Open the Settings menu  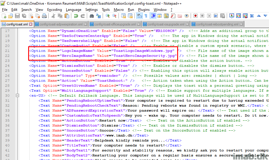pos(92,10)
